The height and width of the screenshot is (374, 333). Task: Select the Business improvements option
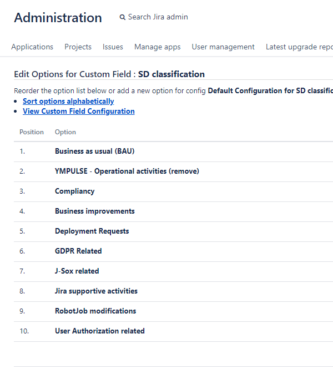(x=95, y=211)
